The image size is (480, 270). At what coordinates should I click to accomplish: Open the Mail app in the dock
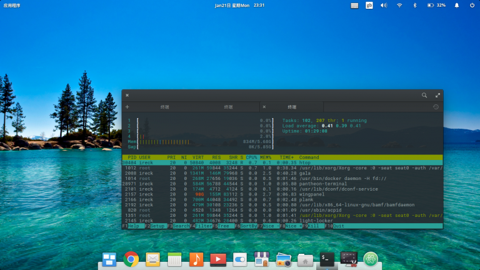pos(152,259)
